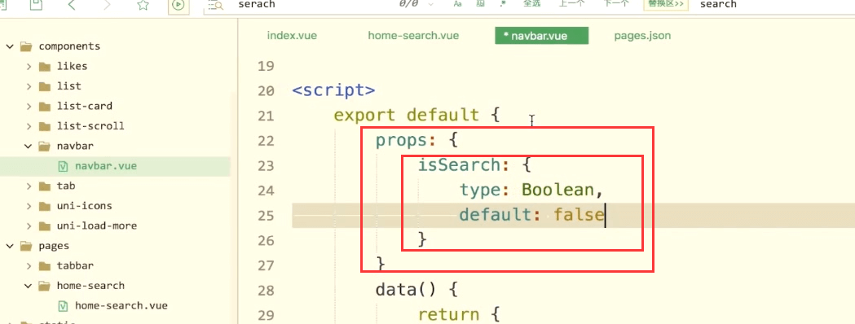Image resolution: width=855 pixels, height=324 pixels.
Task: Open the 0/0 match count dropdown
Action: tap(431, 4)
